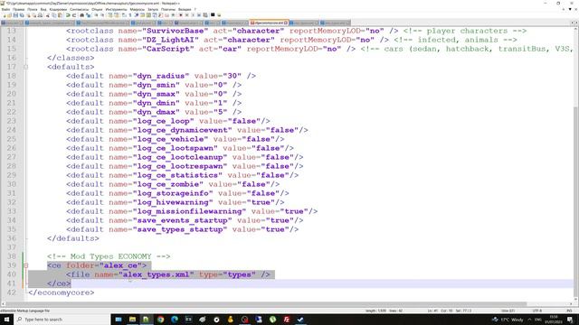Click Unix (LF) in the status bar
Viewport: 579px width, 325px height.
(x=508, y=311)
